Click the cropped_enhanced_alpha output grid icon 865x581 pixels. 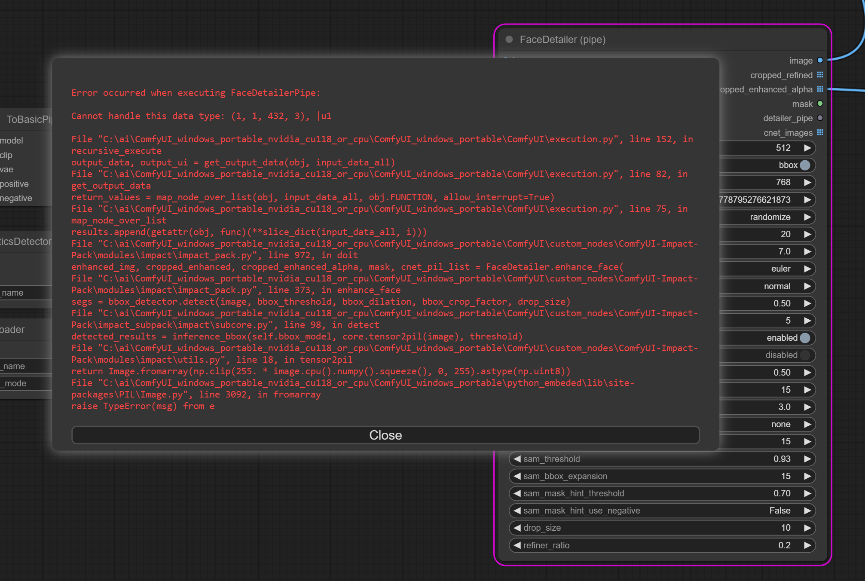[820, 89]
